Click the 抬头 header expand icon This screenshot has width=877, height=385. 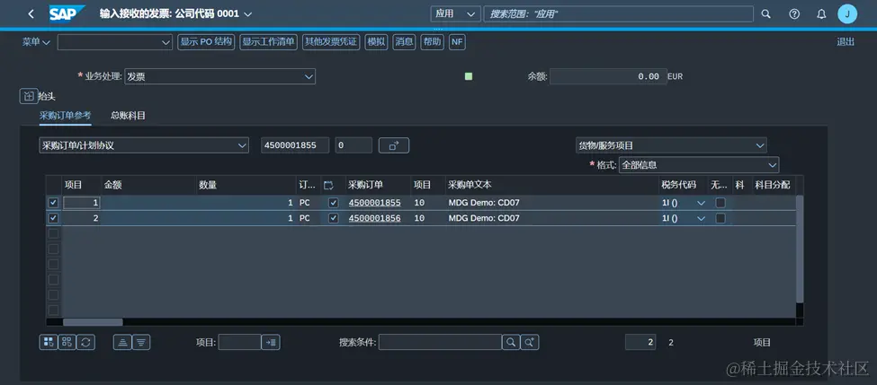[x=28, y=96]
